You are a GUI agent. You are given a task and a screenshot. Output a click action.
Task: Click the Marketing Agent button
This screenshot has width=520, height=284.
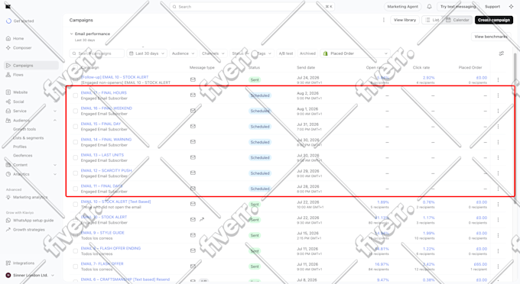(402, 7)
